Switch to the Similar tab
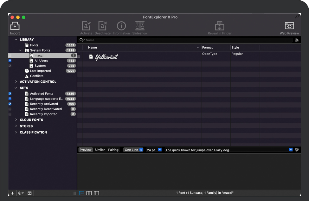Screen dimensions: 309x201 point(100,150)
